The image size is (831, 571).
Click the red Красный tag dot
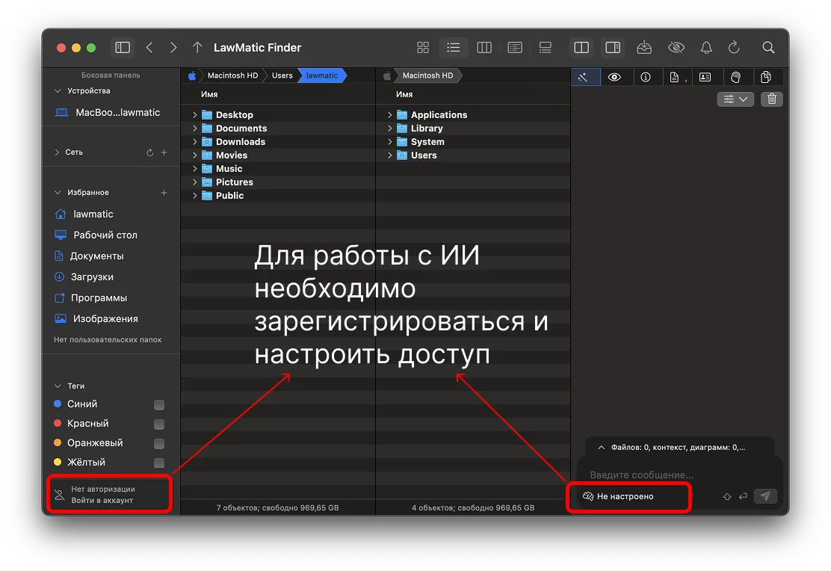(58, 424)
